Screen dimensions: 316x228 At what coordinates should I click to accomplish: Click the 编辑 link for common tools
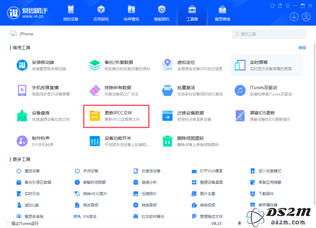(302, 47)
